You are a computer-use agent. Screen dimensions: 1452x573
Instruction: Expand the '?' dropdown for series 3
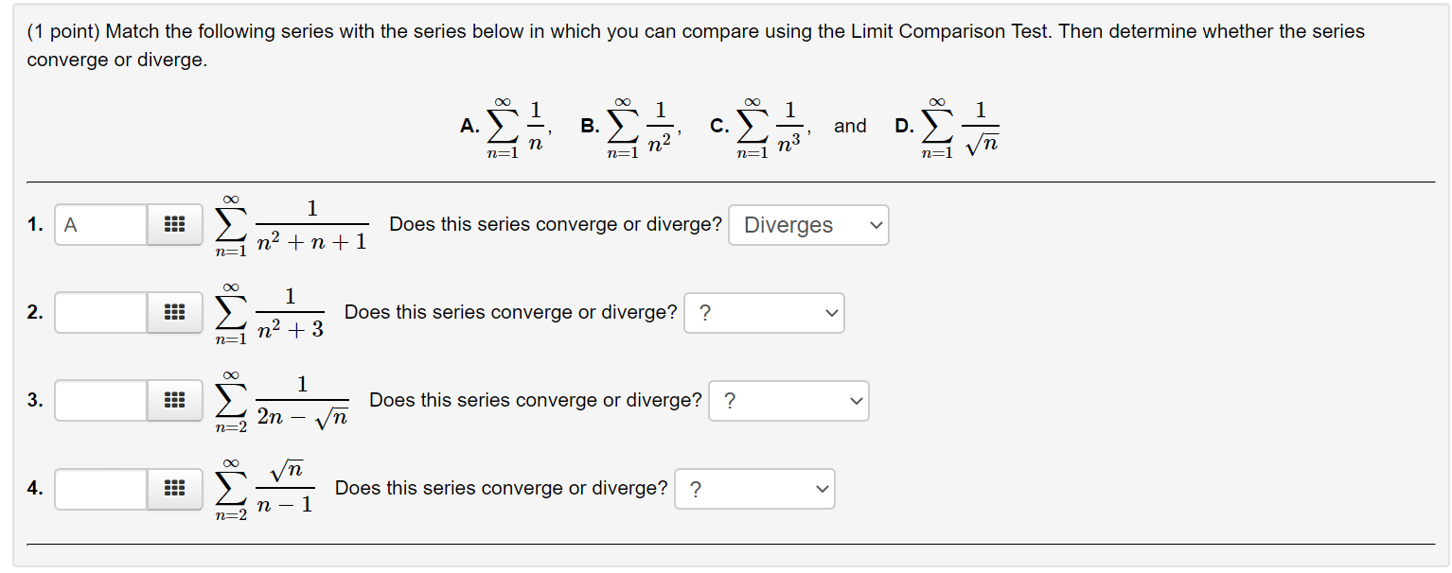pos(788,400)
